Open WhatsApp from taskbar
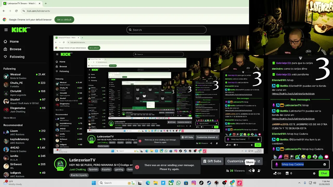 tap(178, 183)
